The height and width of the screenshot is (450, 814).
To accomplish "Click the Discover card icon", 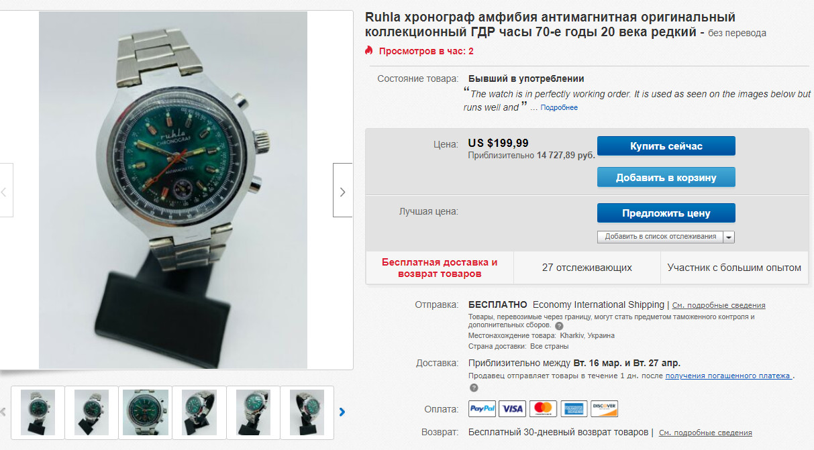I will click(x=605, y=408).
